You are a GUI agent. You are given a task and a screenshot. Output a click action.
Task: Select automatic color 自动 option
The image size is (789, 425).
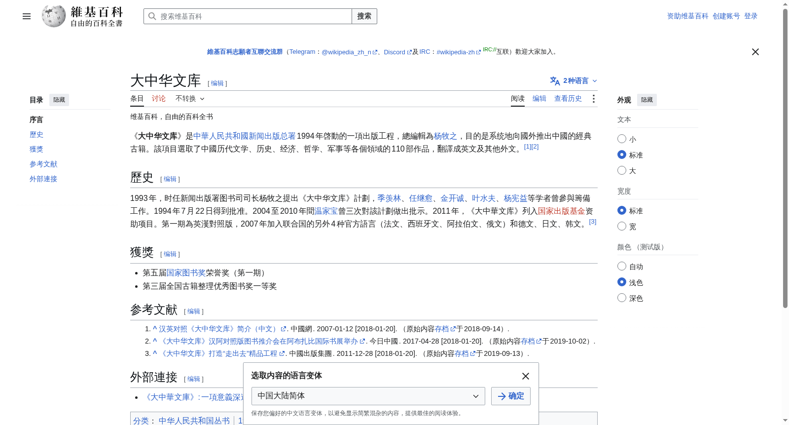[x=622, y=267]
